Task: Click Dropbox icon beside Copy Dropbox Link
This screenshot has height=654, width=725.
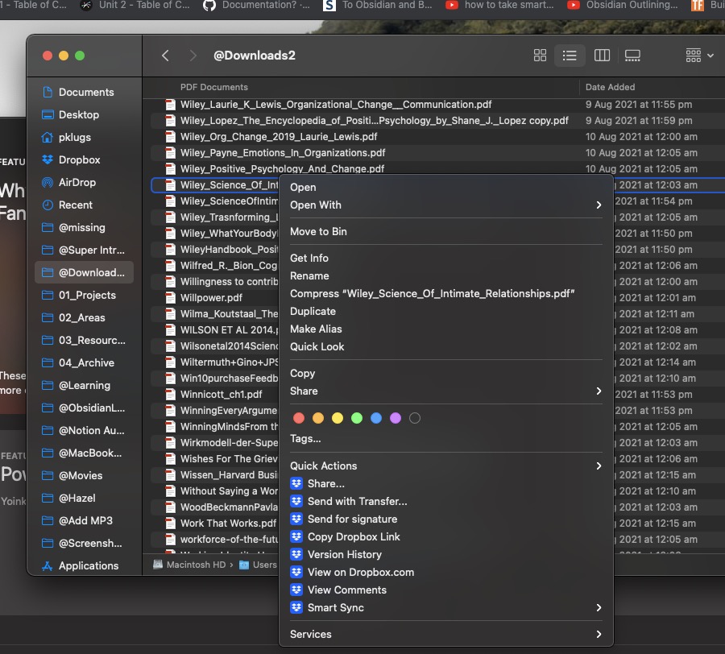Action: tap(296, 536)
